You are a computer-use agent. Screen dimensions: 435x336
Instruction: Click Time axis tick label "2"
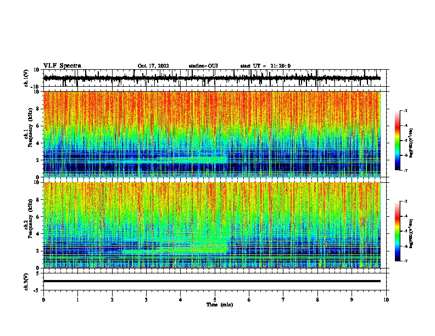[x=112, y=300]
